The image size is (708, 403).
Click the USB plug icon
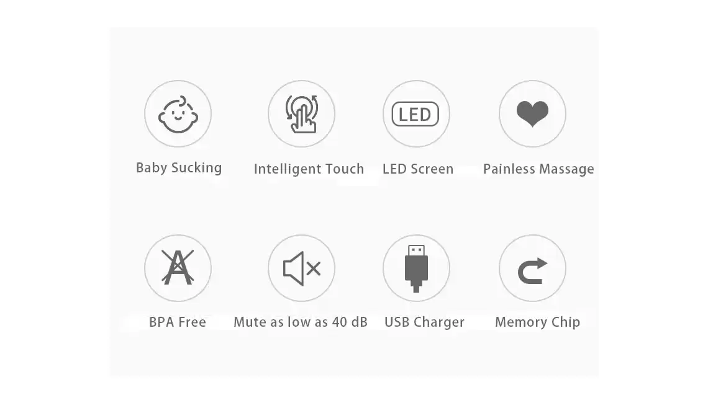[x=416, y=268]
